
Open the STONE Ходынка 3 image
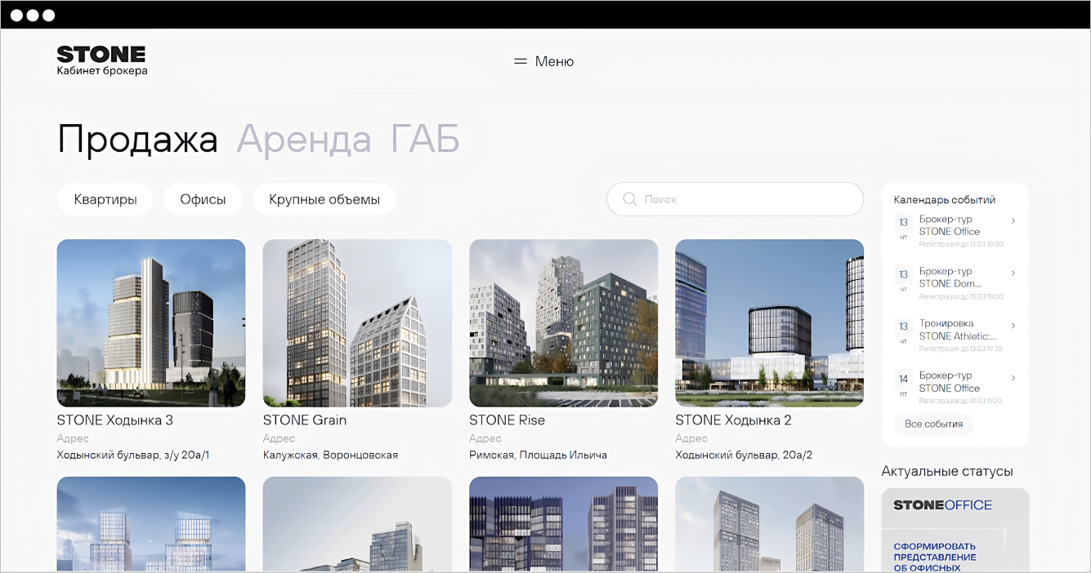(151, 323)
